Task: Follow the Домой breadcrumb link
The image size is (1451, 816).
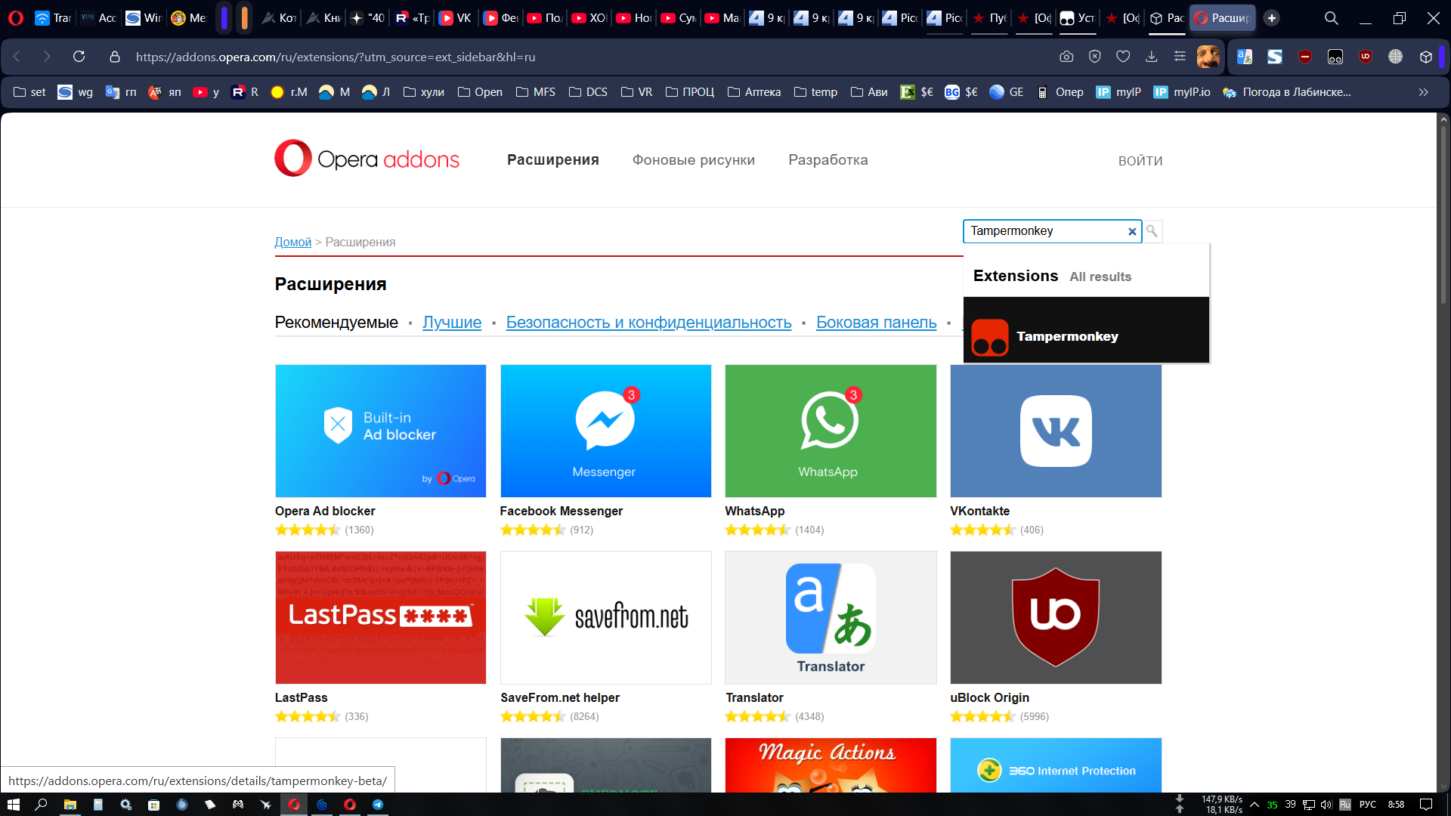Action: pos(292,242)
